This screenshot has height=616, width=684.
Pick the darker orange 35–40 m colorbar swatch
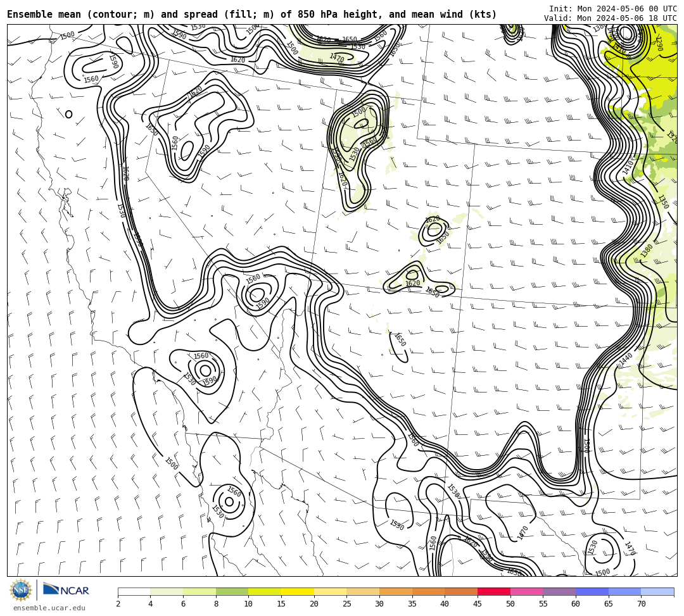pos(428,591)
